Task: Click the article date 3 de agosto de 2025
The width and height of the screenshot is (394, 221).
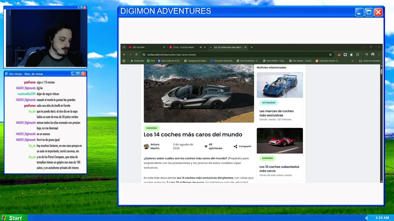Action: [x=183, y=146]
